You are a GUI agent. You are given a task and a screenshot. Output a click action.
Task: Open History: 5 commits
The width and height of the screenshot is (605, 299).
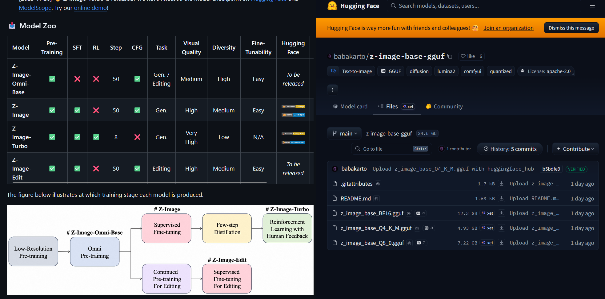511,149
